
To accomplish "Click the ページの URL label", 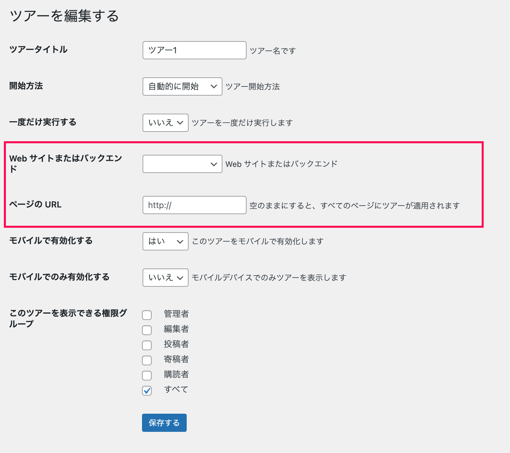I will point(35,204).
